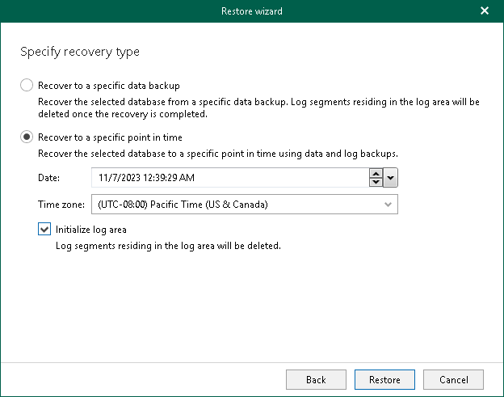Click the Time zone label
The image size is (504, 397).
(61, 205)
